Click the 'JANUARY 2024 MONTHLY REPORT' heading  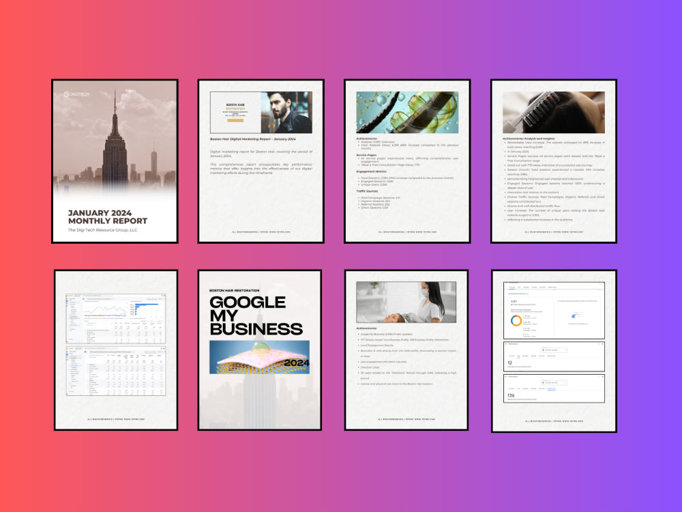point(108,217)
